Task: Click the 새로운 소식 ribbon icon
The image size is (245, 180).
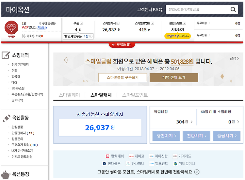Action: point(24,36)
